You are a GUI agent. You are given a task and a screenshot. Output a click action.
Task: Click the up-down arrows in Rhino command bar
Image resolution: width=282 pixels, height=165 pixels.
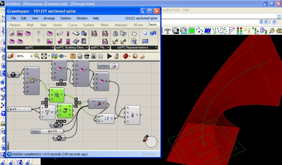coord(261,22)
